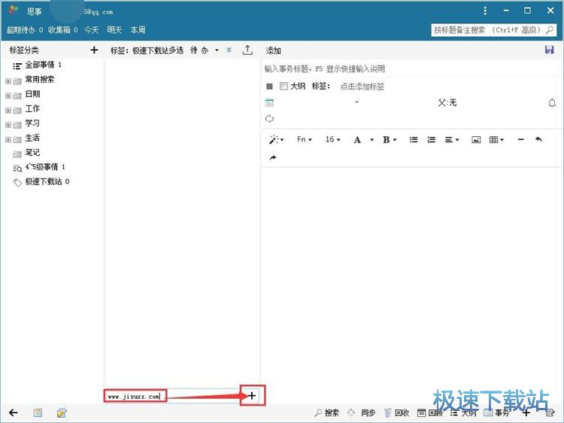The height and width of the screenshot is (423, 564).
Task: Click the export upload icon
Action: 247,50
